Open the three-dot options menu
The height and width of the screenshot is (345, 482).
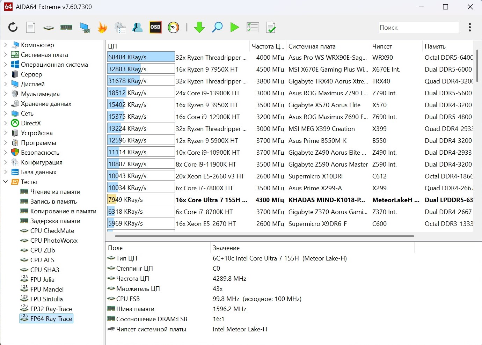470,27
